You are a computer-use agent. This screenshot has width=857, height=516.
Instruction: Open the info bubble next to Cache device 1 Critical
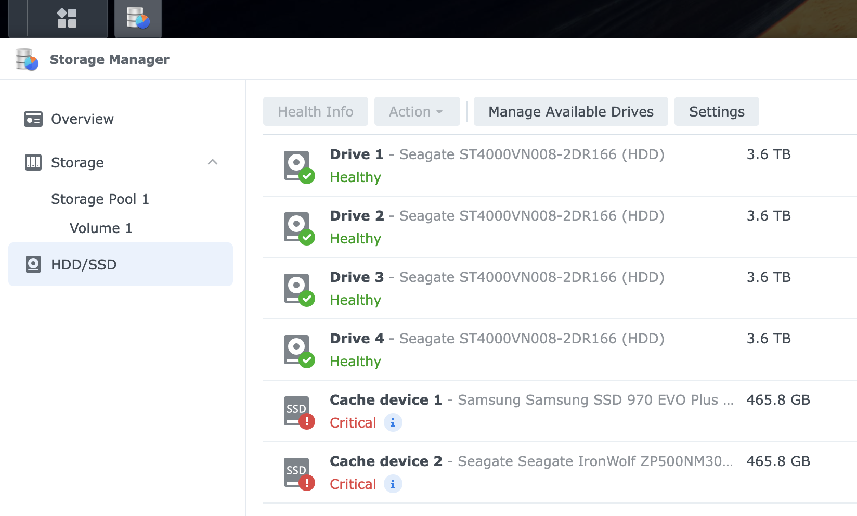(x=394, y=422)
